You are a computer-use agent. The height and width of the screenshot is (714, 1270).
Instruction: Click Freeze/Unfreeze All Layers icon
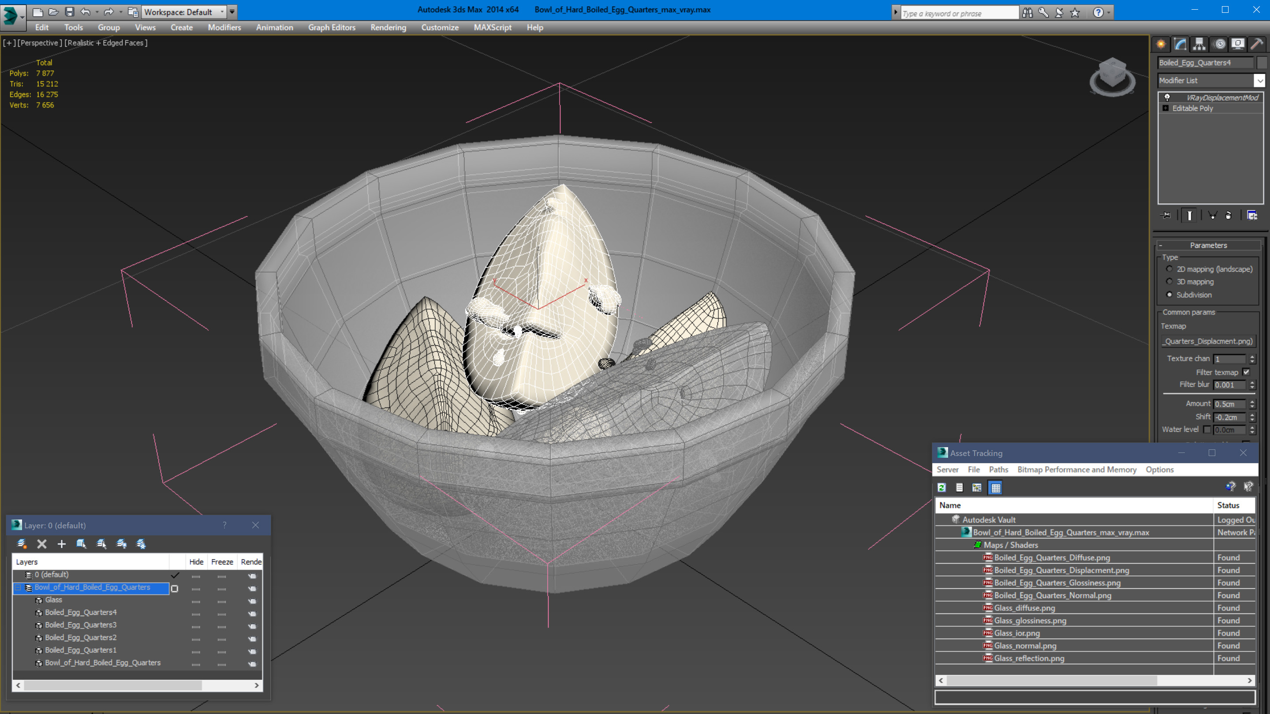tap(141, 544)
